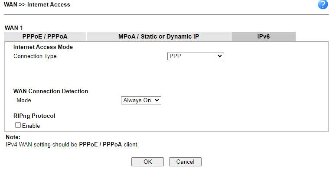Click the Connection Type field label
This screenshot has height=172, width=336.
click(x=35, y=56)
